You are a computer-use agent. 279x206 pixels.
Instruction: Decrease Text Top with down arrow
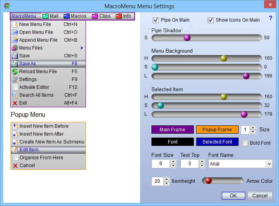pos(202,166)
